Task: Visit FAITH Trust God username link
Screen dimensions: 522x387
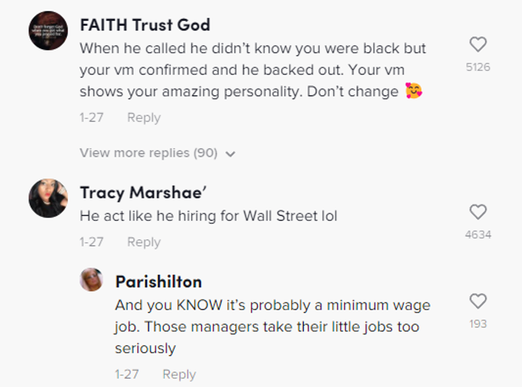Action: 145,25
